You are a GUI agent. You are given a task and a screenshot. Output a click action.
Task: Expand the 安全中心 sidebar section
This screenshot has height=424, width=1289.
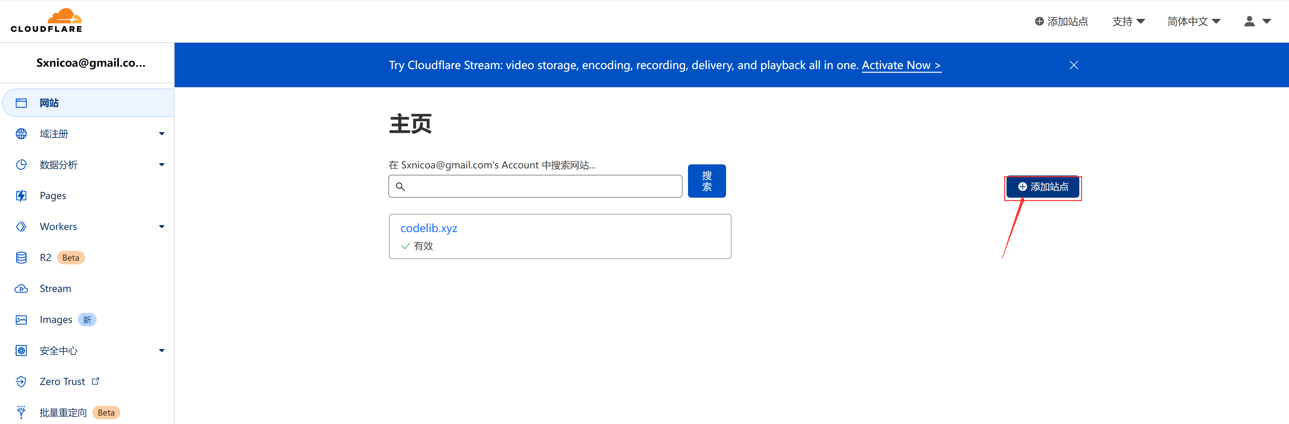(x=161, y=351)
